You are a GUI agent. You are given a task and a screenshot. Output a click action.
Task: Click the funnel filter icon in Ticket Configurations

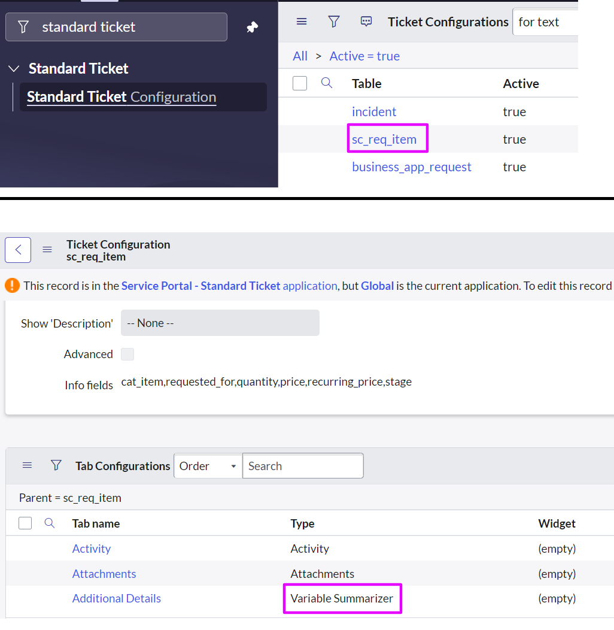click(334, 22)
